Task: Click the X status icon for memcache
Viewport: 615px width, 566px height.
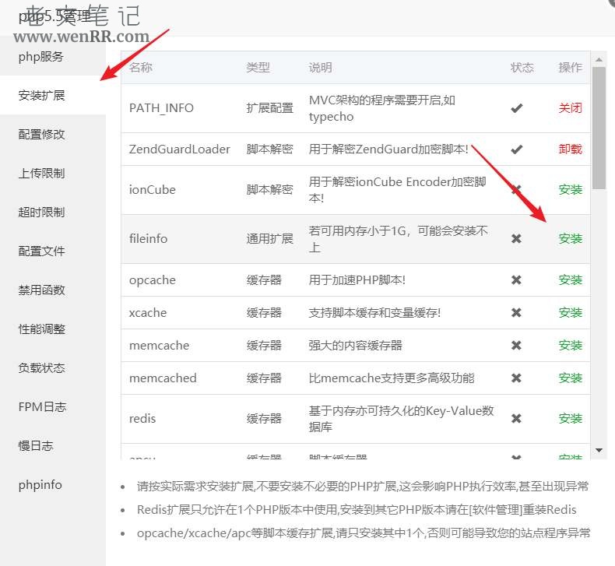Action: click(x=516, y=346)
